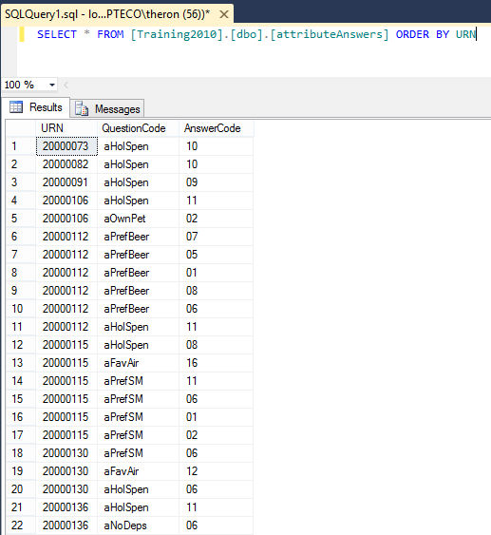The height and width of the screenshot is (535, 491).
Task: Click the URN column header
Action: coord(66,128)
